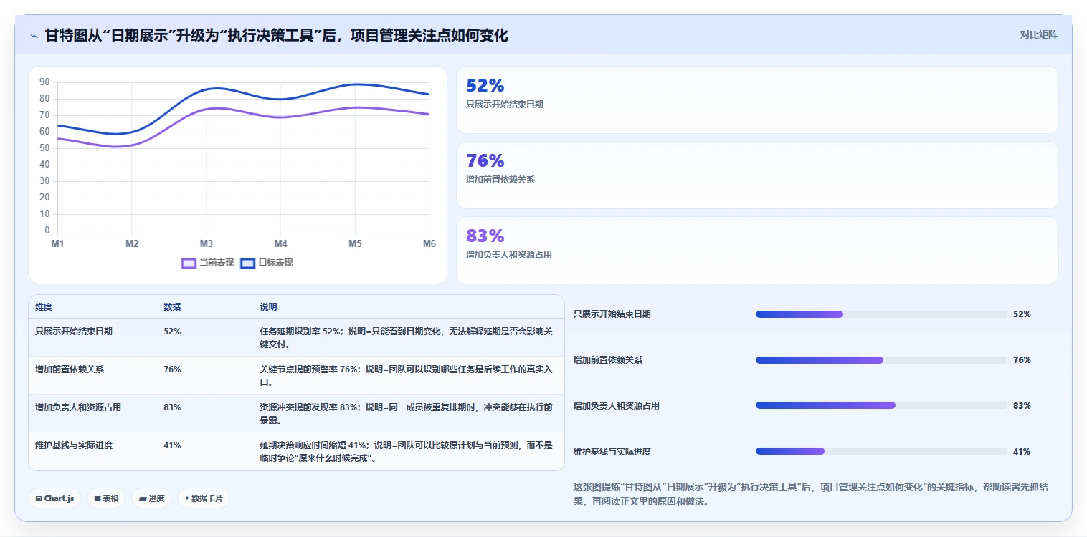Screen dimensions: 1087x537
Task: Click the M6 axis label on the chart
Action: click(429, 244)
